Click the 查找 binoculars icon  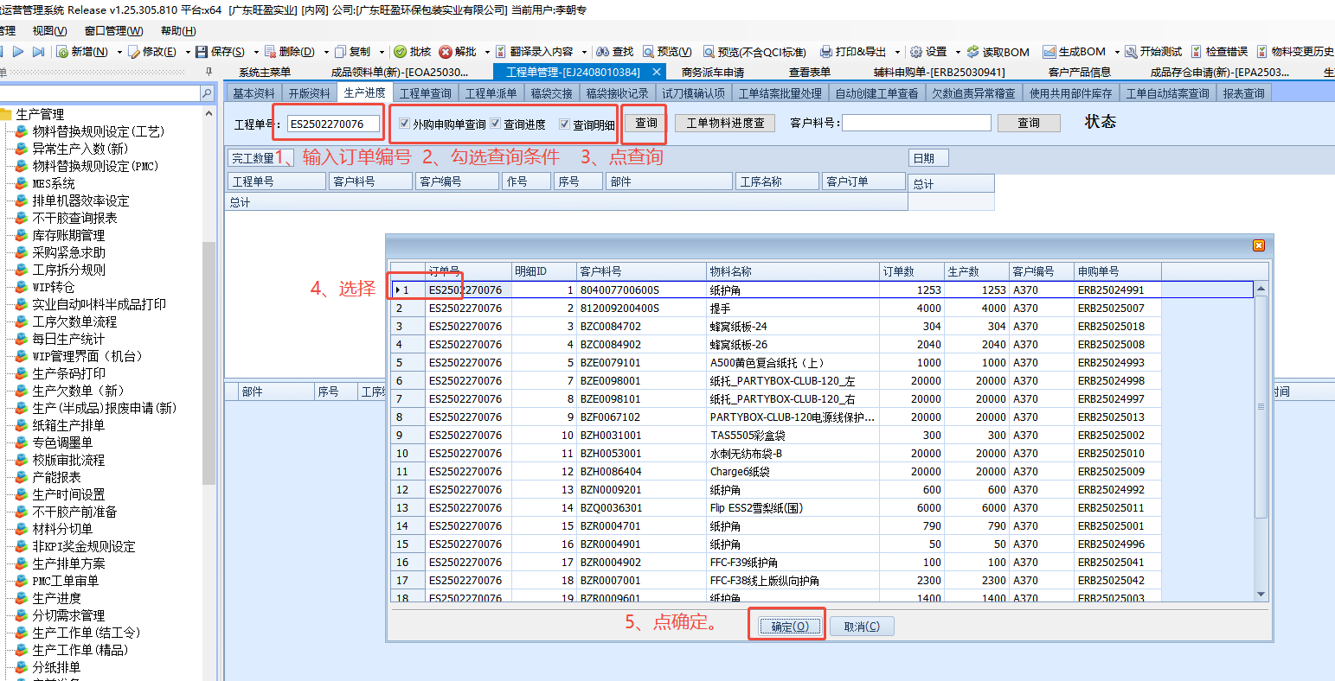coord(602,52)
